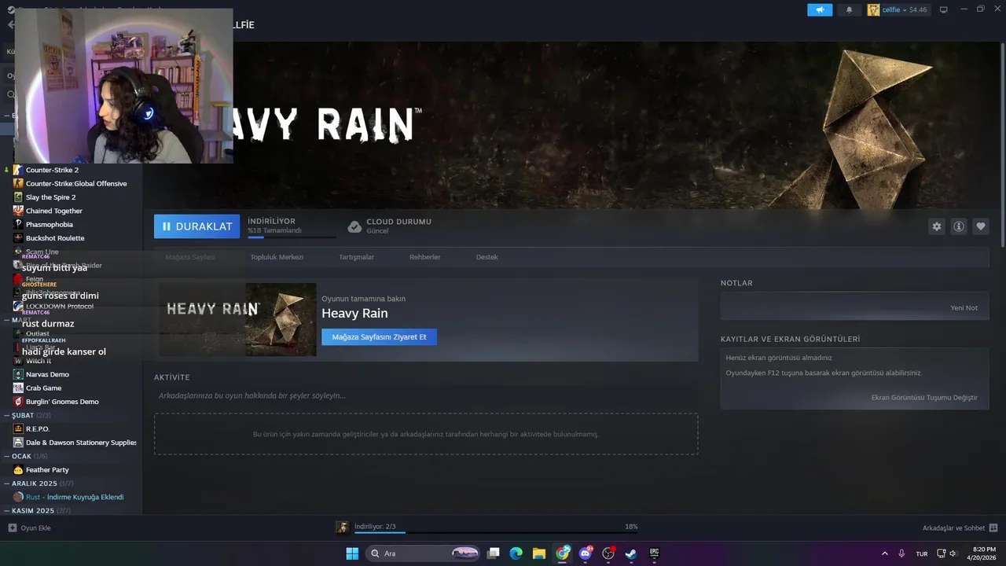Click Mağaza Sayfasını Ziyaret Et button
This screenshot has height=566, width=1006.
click(x=379, y=337)
